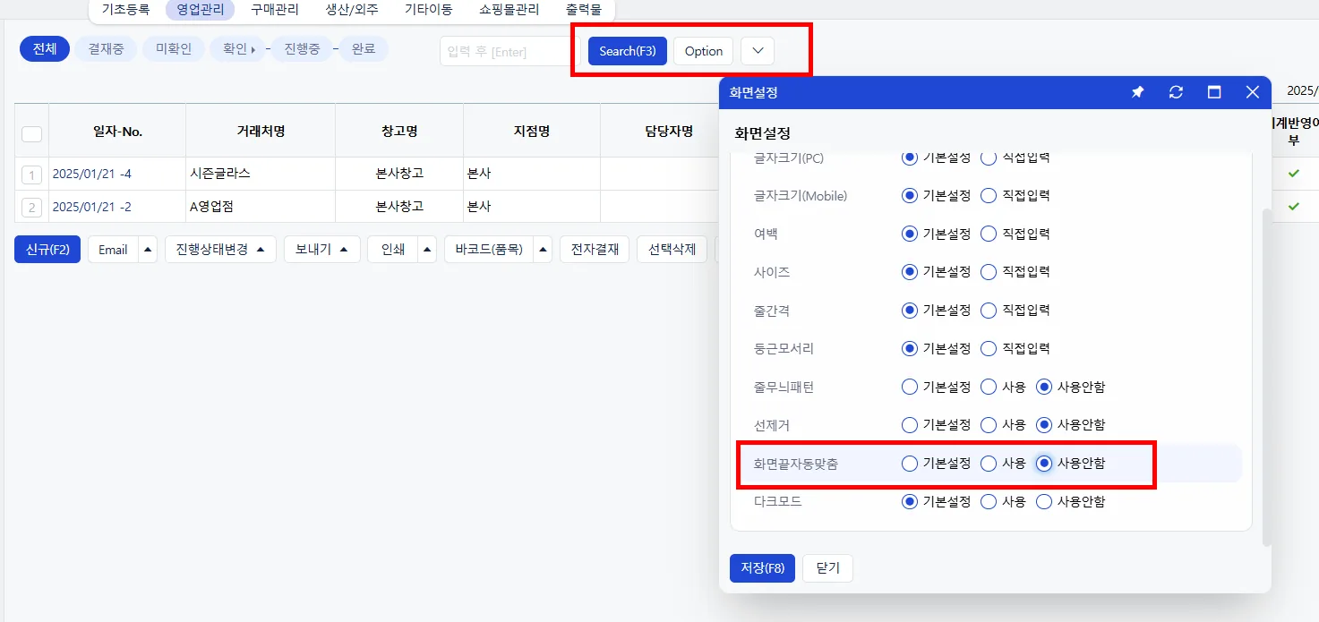This screenshot has height=622, width=1319.
Task: Close the 화면설정 dialog with X
Action: click(x=1253, y=92)
